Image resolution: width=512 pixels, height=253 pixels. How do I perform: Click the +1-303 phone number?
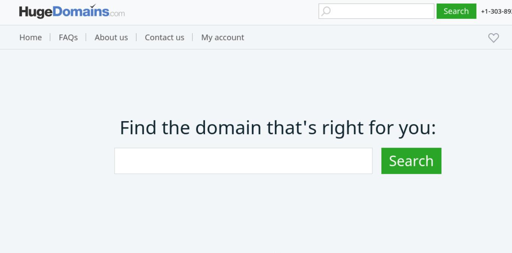496,11
